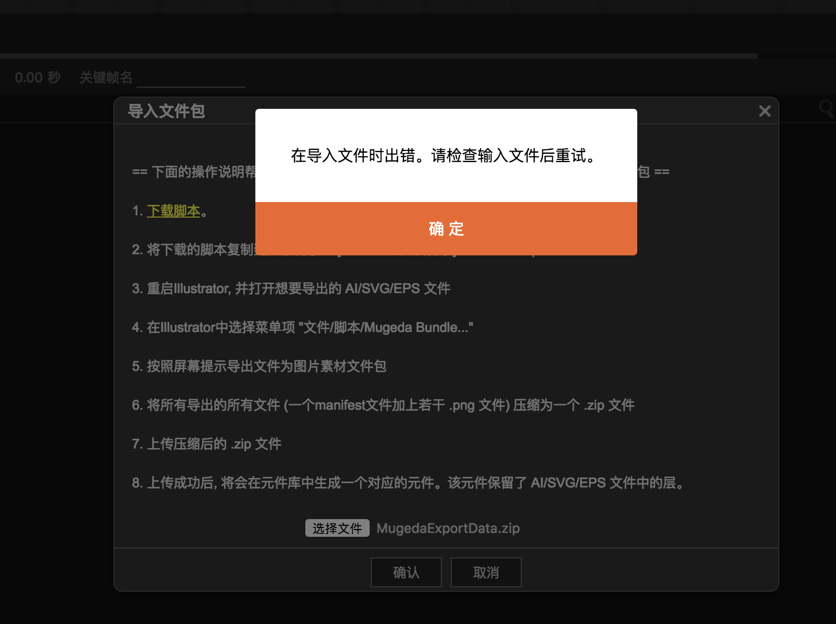The width and height of the screenshot is (836, 624).
Task: Click the 取消 button in import dialog
Action: [x=486, y=572]
